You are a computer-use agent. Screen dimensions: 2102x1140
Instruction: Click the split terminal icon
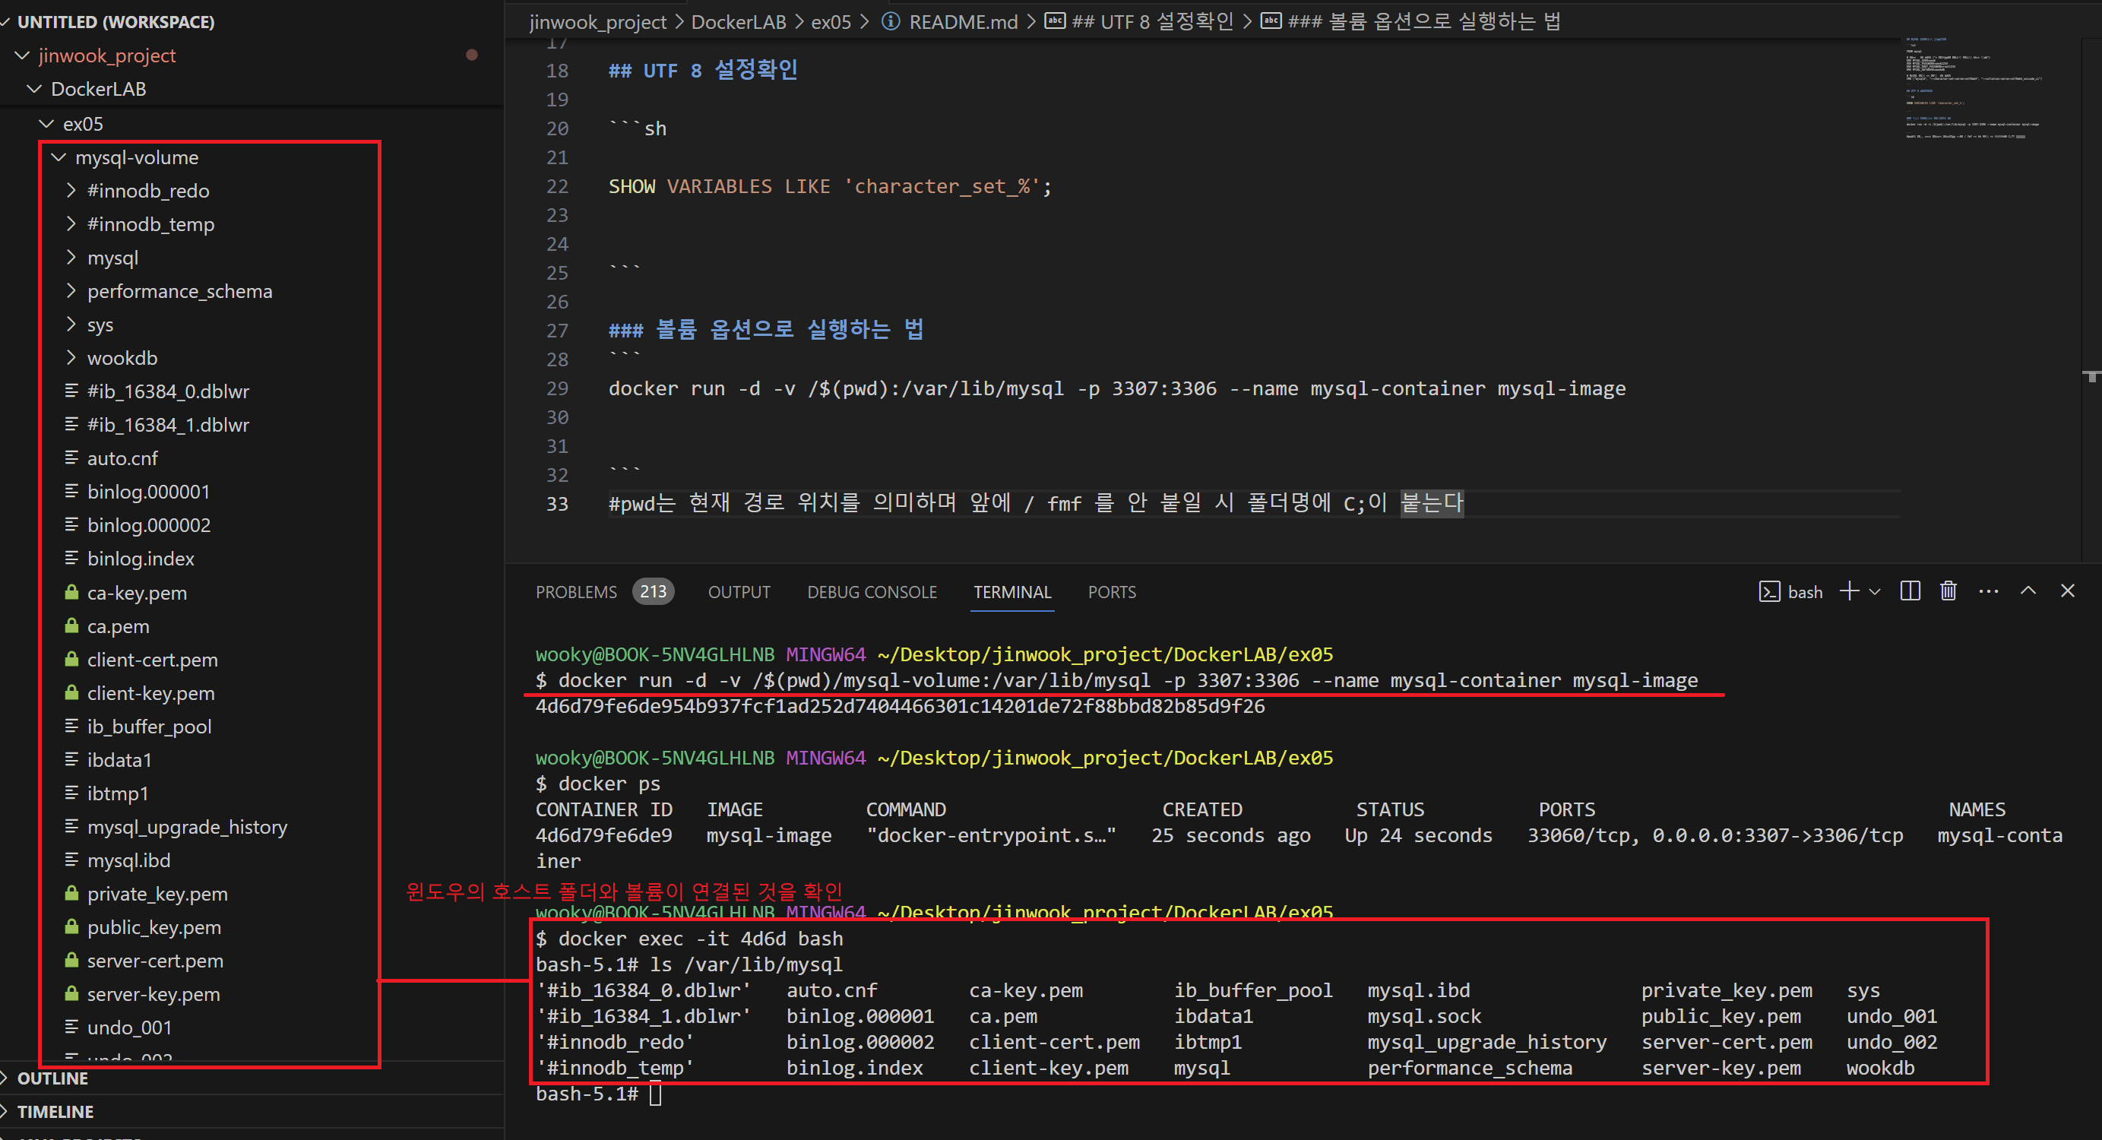1910,591
